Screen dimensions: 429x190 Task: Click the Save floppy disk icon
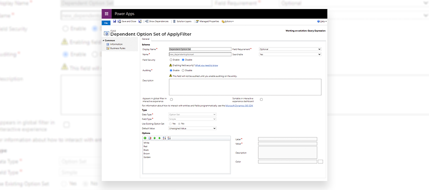(114, 21)
